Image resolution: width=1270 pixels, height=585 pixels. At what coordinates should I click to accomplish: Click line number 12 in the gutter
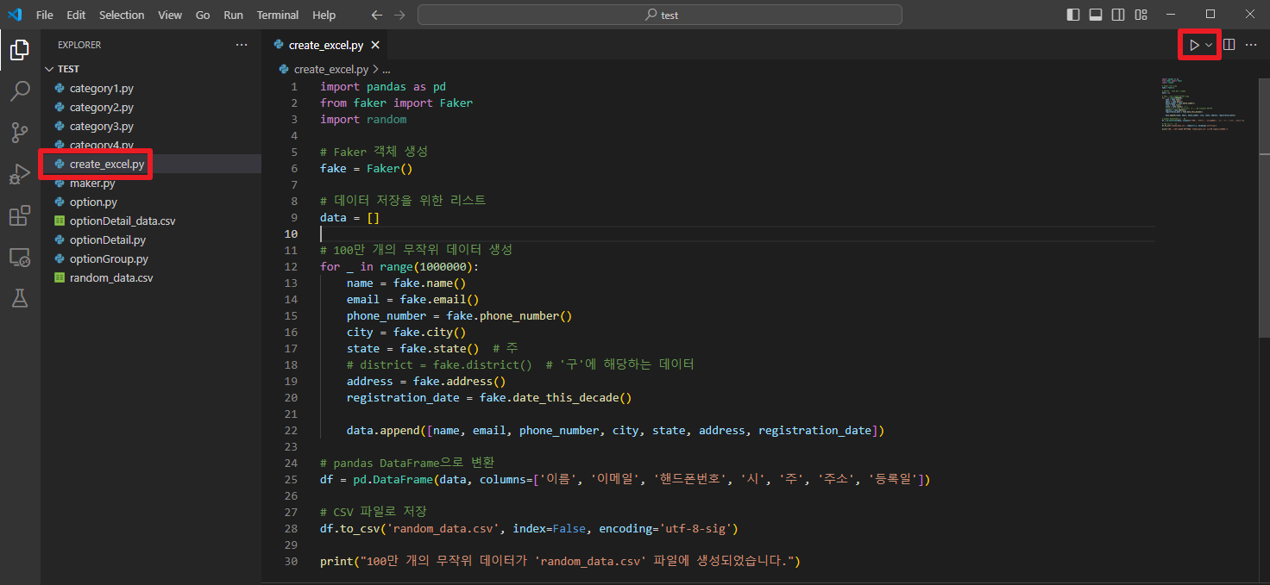(x=291, y=266)
